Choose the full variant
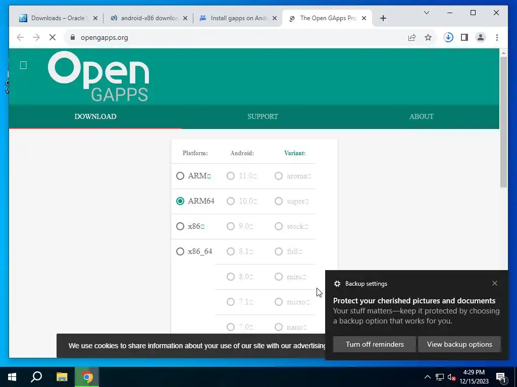Image resolution: width=517 pixels, height=387 pixels. click(x=279, y=251)
